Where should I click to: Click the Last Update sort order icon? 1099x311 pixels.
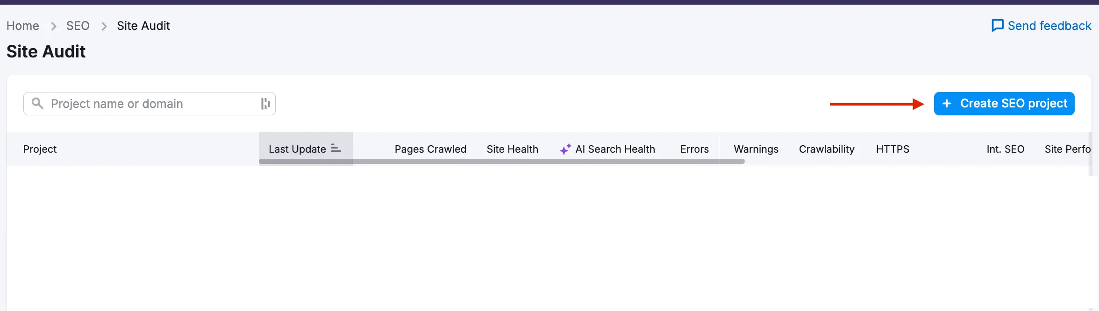(x=336, y=148)
